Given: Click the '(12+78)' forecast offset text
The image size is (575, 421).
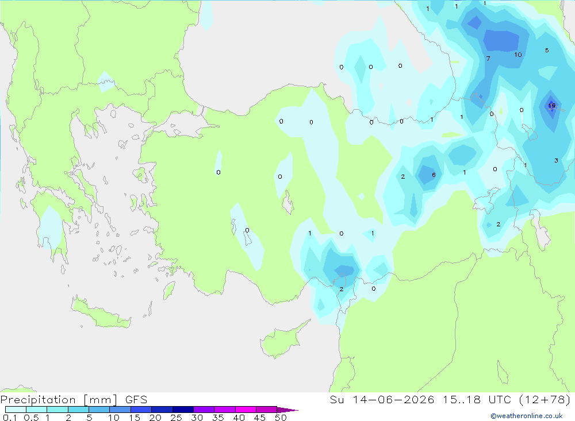Looking at the screenshot, I should [x=545, y=399].
